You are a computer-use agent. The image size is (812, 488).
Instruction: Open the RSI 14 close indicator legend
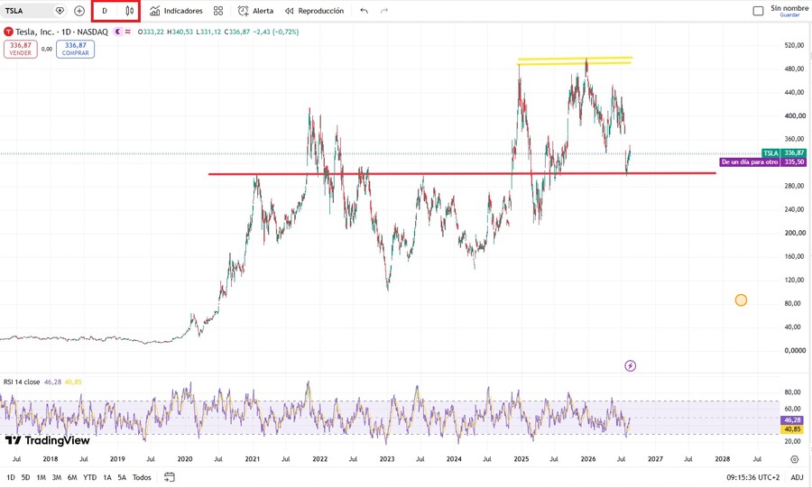[22, 382]
